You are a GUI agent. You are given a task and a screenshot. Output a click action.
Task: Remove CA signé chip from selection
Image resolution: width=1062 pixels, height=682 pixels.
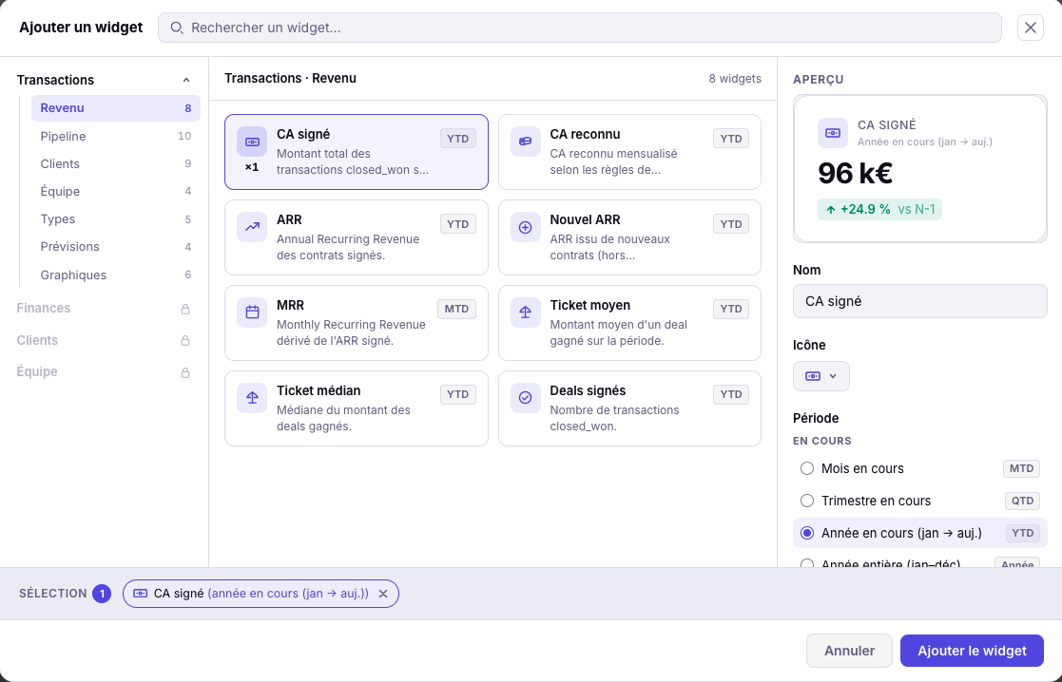[383, 594]
